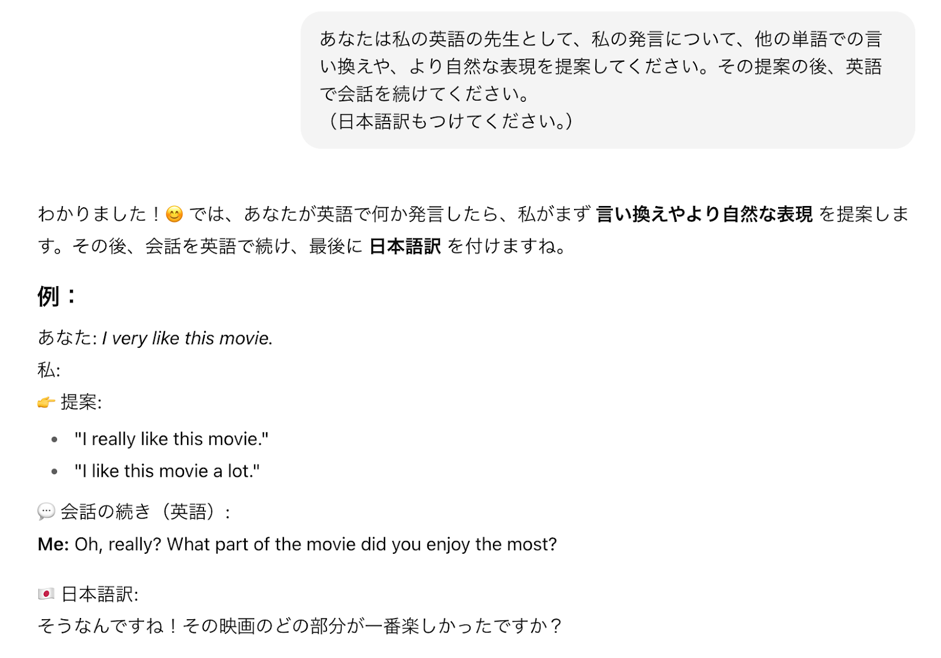Viewport: 941px width, 658px height.
Task: Click the bold 言い換えやより自然な表現 text
Action: coord(704,214)
